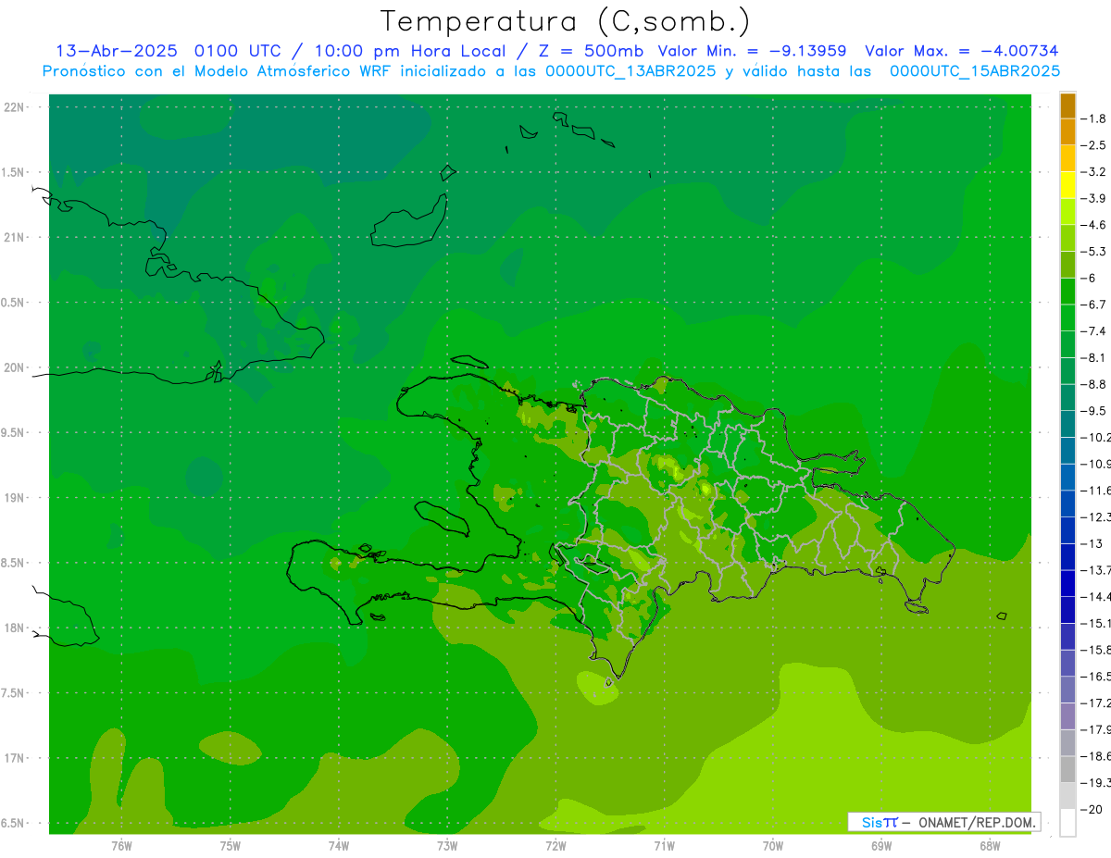Click the "68W" longitude axis label

point(990,845)
